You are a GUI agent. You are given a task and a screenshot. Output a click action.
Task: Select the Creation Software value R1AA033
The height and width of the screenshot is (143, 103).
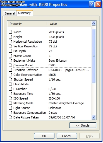tap(55, 70)
